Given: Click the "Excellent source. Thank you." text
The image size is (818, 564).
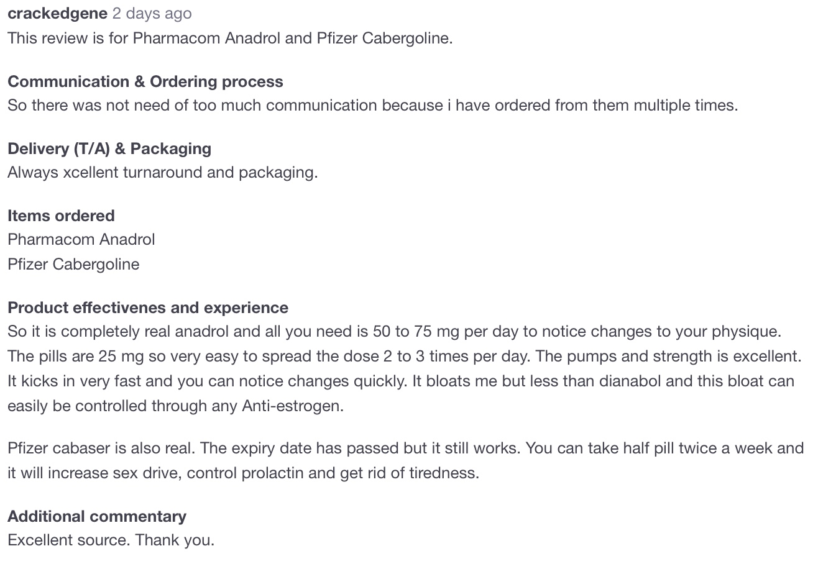Looking at the screenshot, I should click(111, 540).
